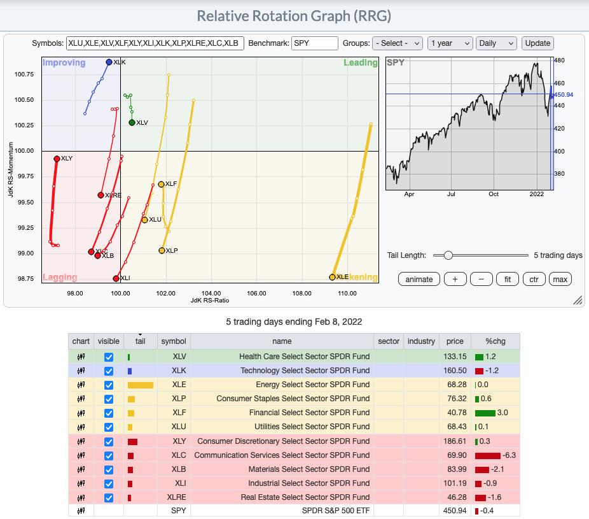Sort table by tail column
The height and width of the screenshot is (519, 589).
(140, 341)
